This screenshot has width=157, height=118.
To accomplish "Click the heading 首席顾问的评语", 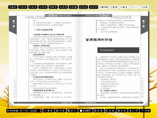I will point(99,40).
